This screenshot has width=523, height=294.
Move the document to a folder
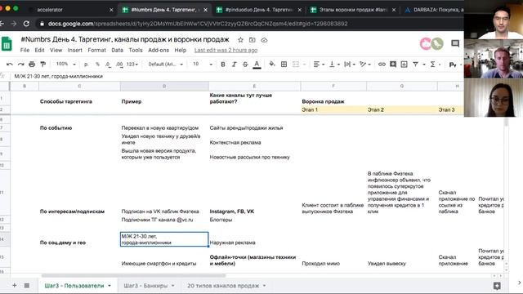click(x=253, y=40)
